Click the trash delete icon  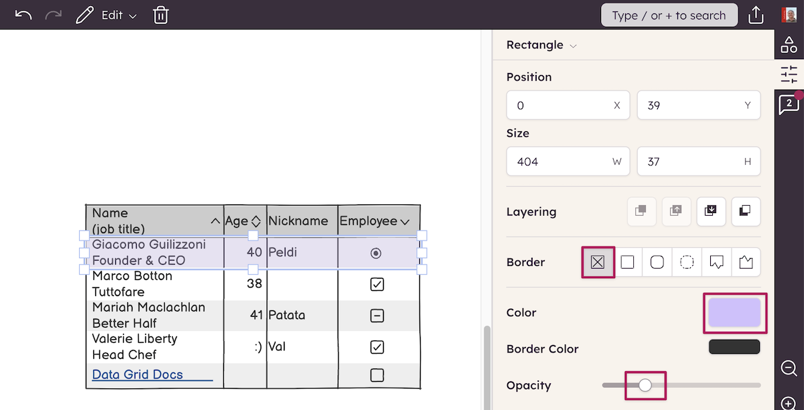161,15
